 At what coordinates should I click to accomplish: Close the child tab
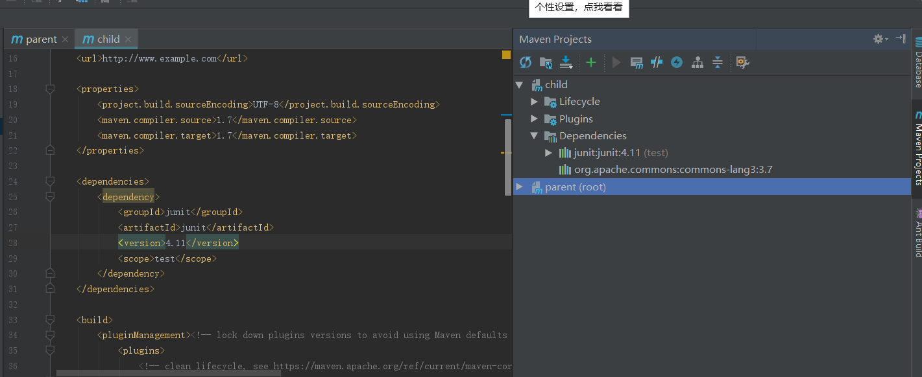click(x=128, y=40)
